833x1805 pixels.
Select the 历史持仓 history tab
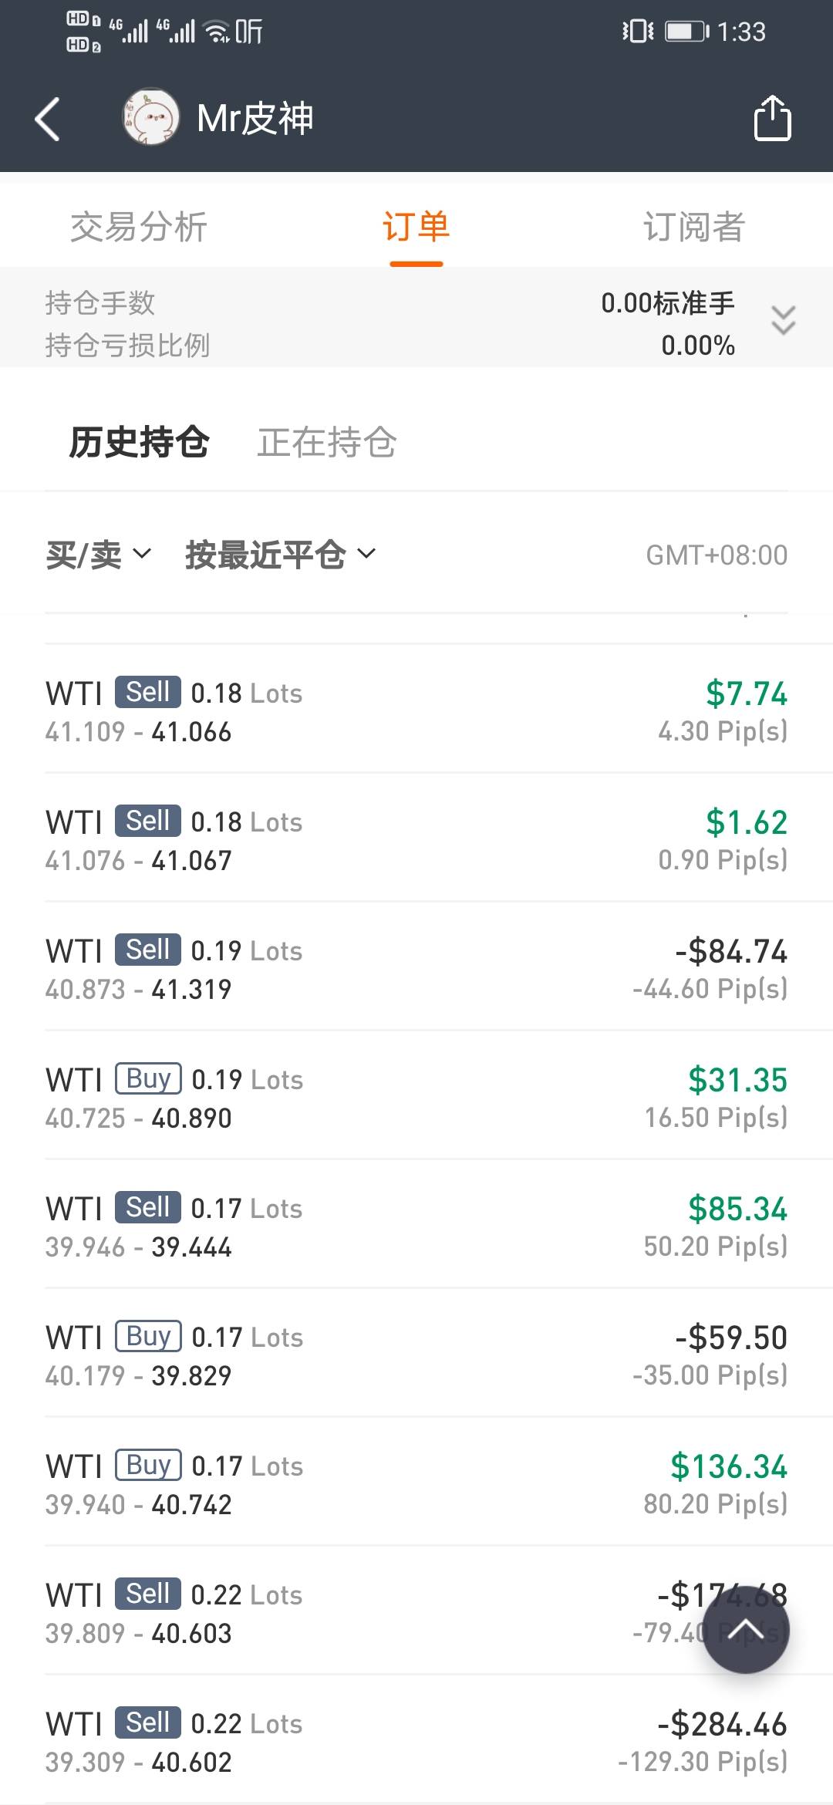click(140, 443)
